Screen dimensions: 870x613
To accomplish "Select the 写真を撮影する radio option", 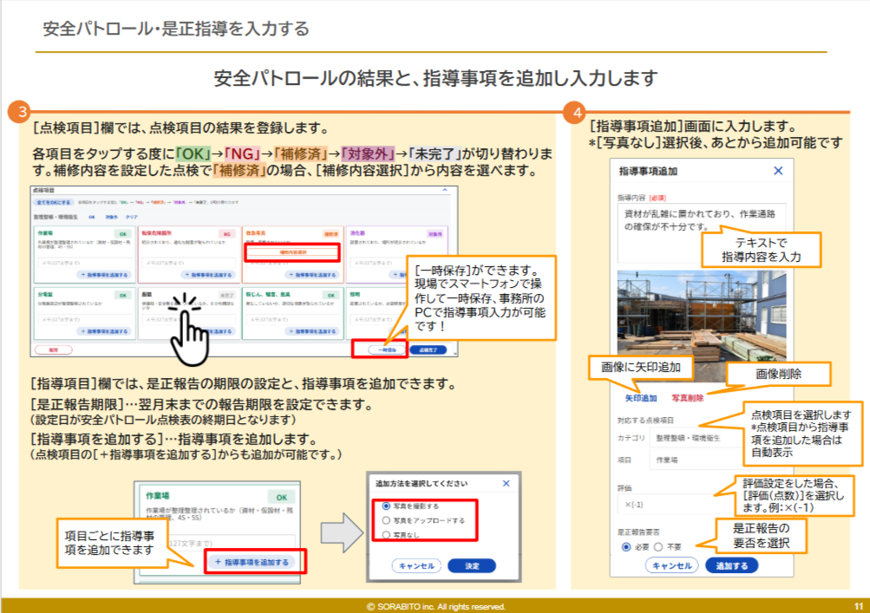I will pos(386,505).
